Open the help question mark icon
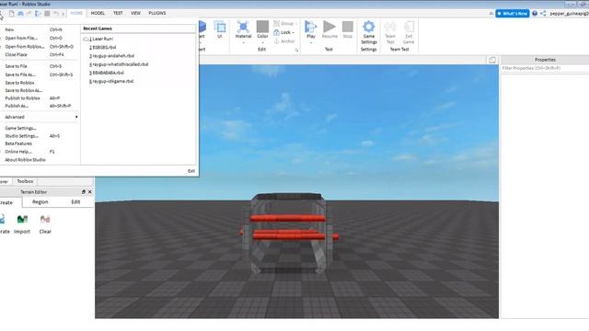This screenshot has width=589, height=331. 535,14
